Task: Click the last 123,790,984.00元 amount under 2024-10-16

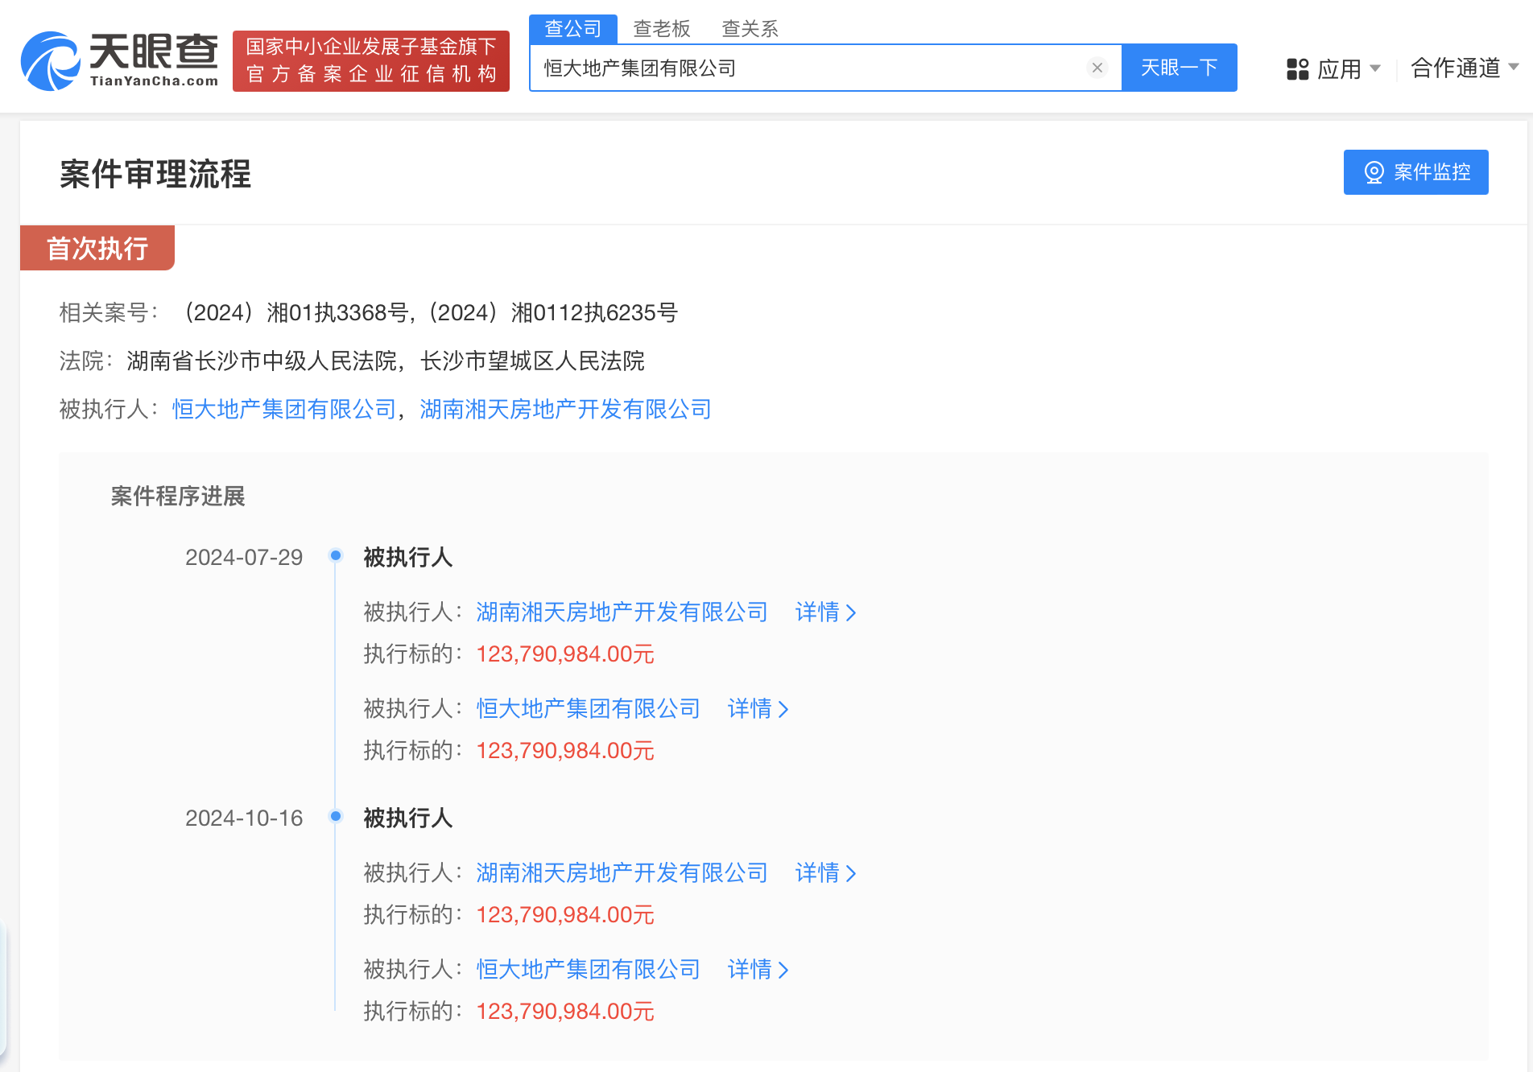Action: (x=565, y=1011)
